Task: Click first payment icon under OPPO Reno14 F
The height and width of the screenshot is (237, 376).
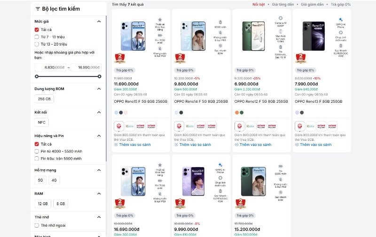Action: [x=179, y=126]
